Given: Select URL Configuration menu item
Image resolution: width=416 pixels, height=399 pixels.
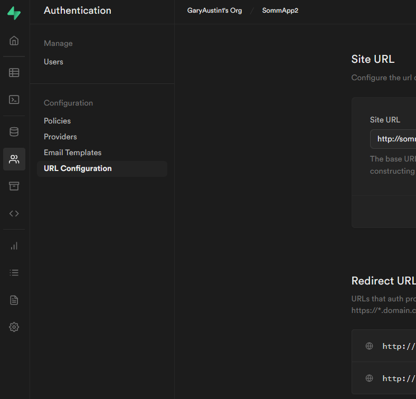Looking at the screenshot, I should pos(78,168).
